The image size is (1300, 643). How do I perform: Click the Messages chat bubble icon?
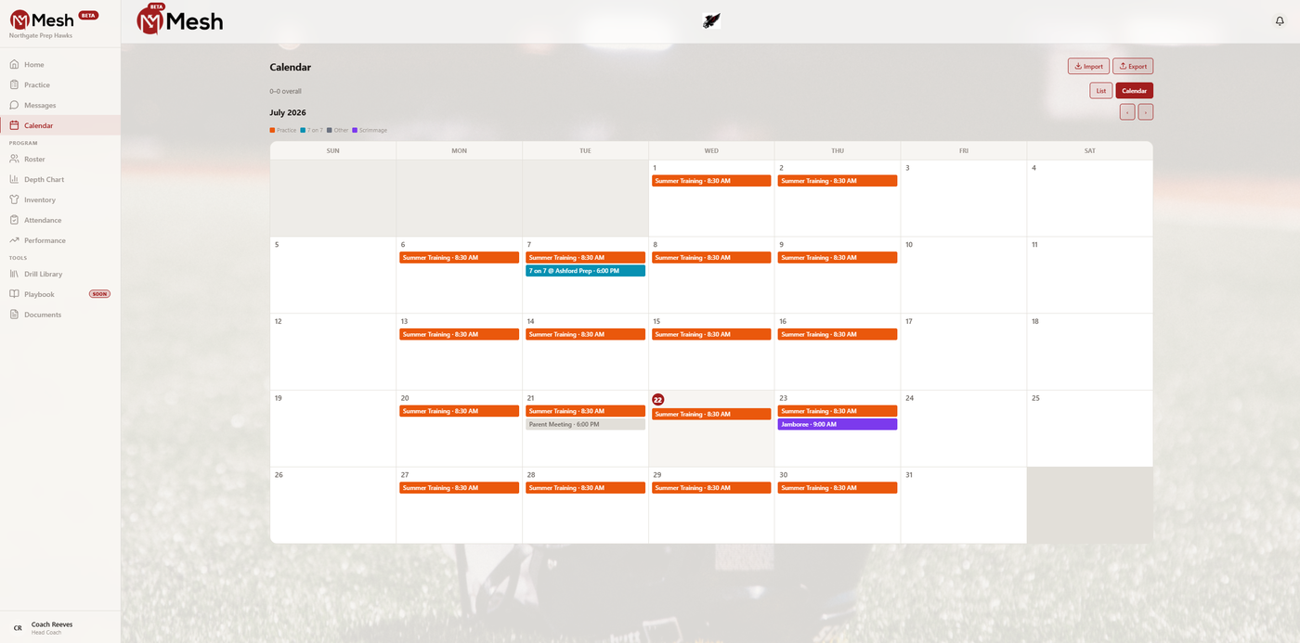pos(14,105)
